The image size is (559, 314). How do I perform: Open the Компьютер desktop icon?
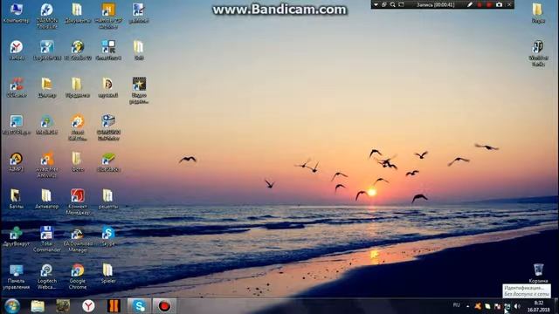pyautogui.click(x=16, y=13)
